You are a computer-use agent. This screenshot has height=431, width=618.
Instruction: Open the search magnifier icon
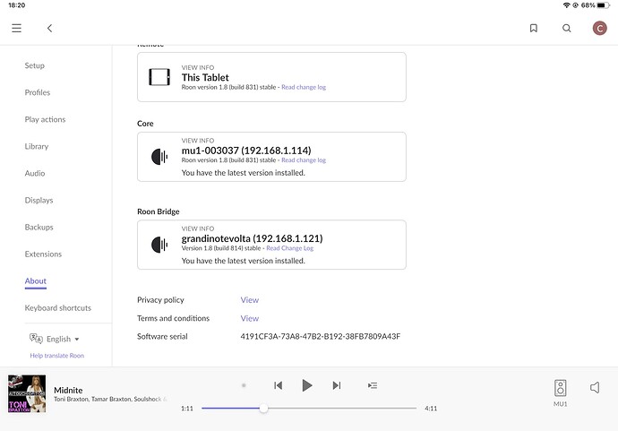pyautogui.click(x=566, y=28)
